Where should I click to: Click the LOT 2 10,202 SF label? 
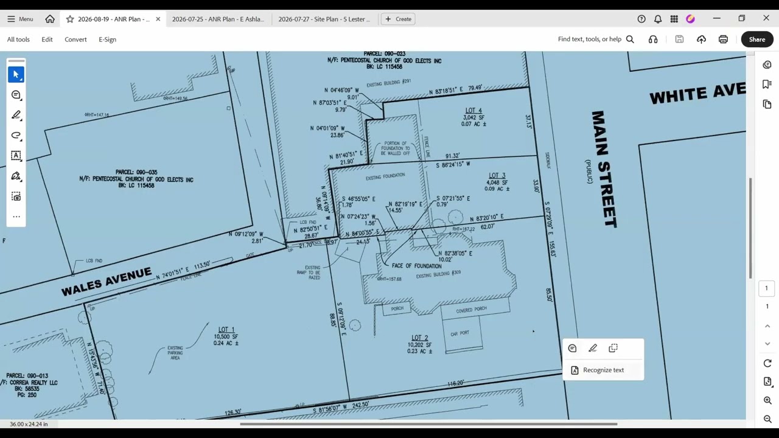[419, 344]
